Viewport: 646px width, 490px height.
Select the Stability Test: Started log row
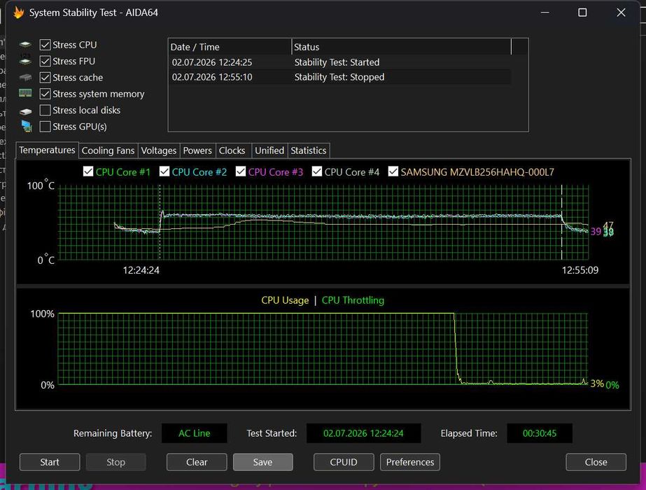[340, 62]
